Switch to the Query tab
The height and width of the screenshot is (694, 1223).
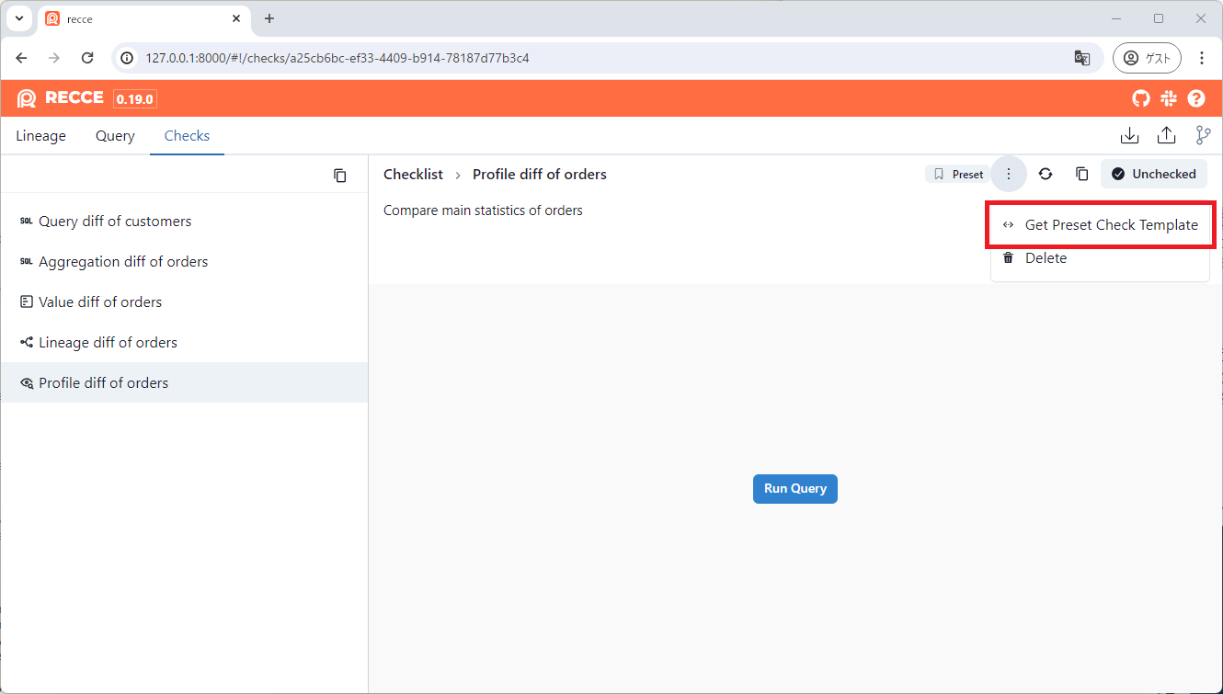click(x=115, y=136)
